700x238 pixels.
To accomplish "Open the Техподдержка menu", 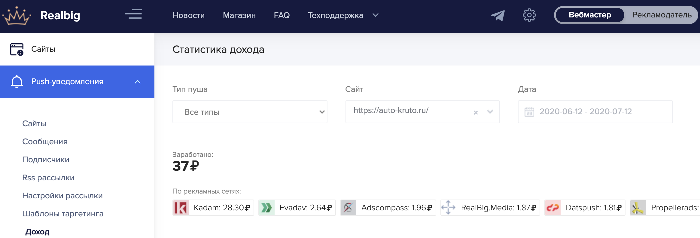I will [342, 15].
